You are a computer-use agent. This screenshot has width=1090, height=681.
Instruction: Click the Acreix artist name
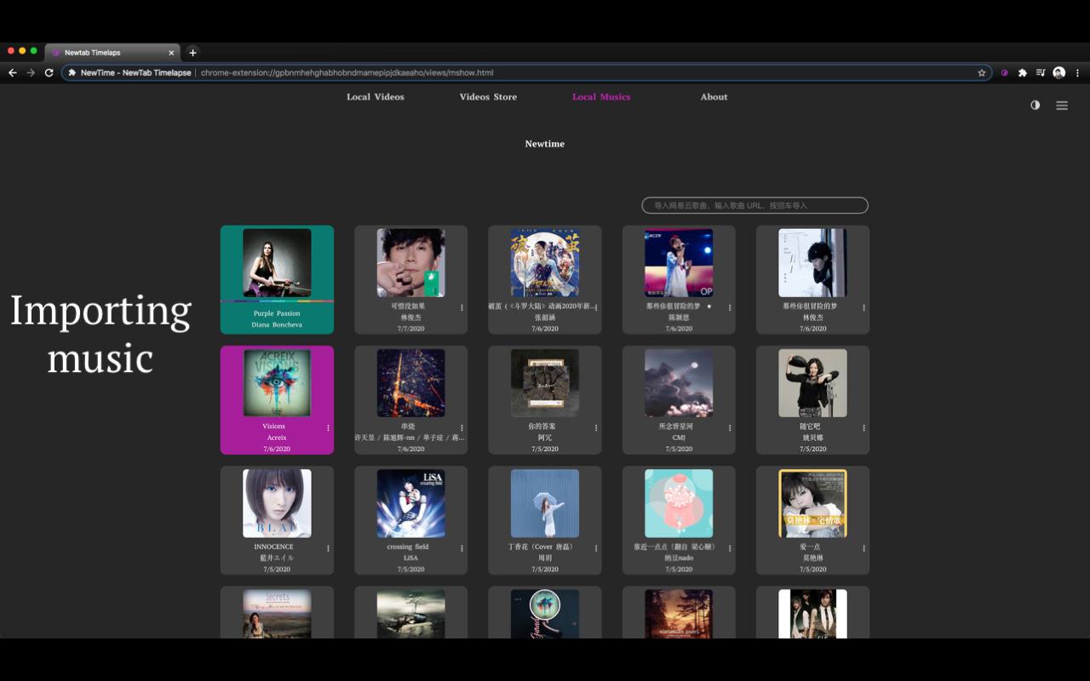[x=277, y=438]
